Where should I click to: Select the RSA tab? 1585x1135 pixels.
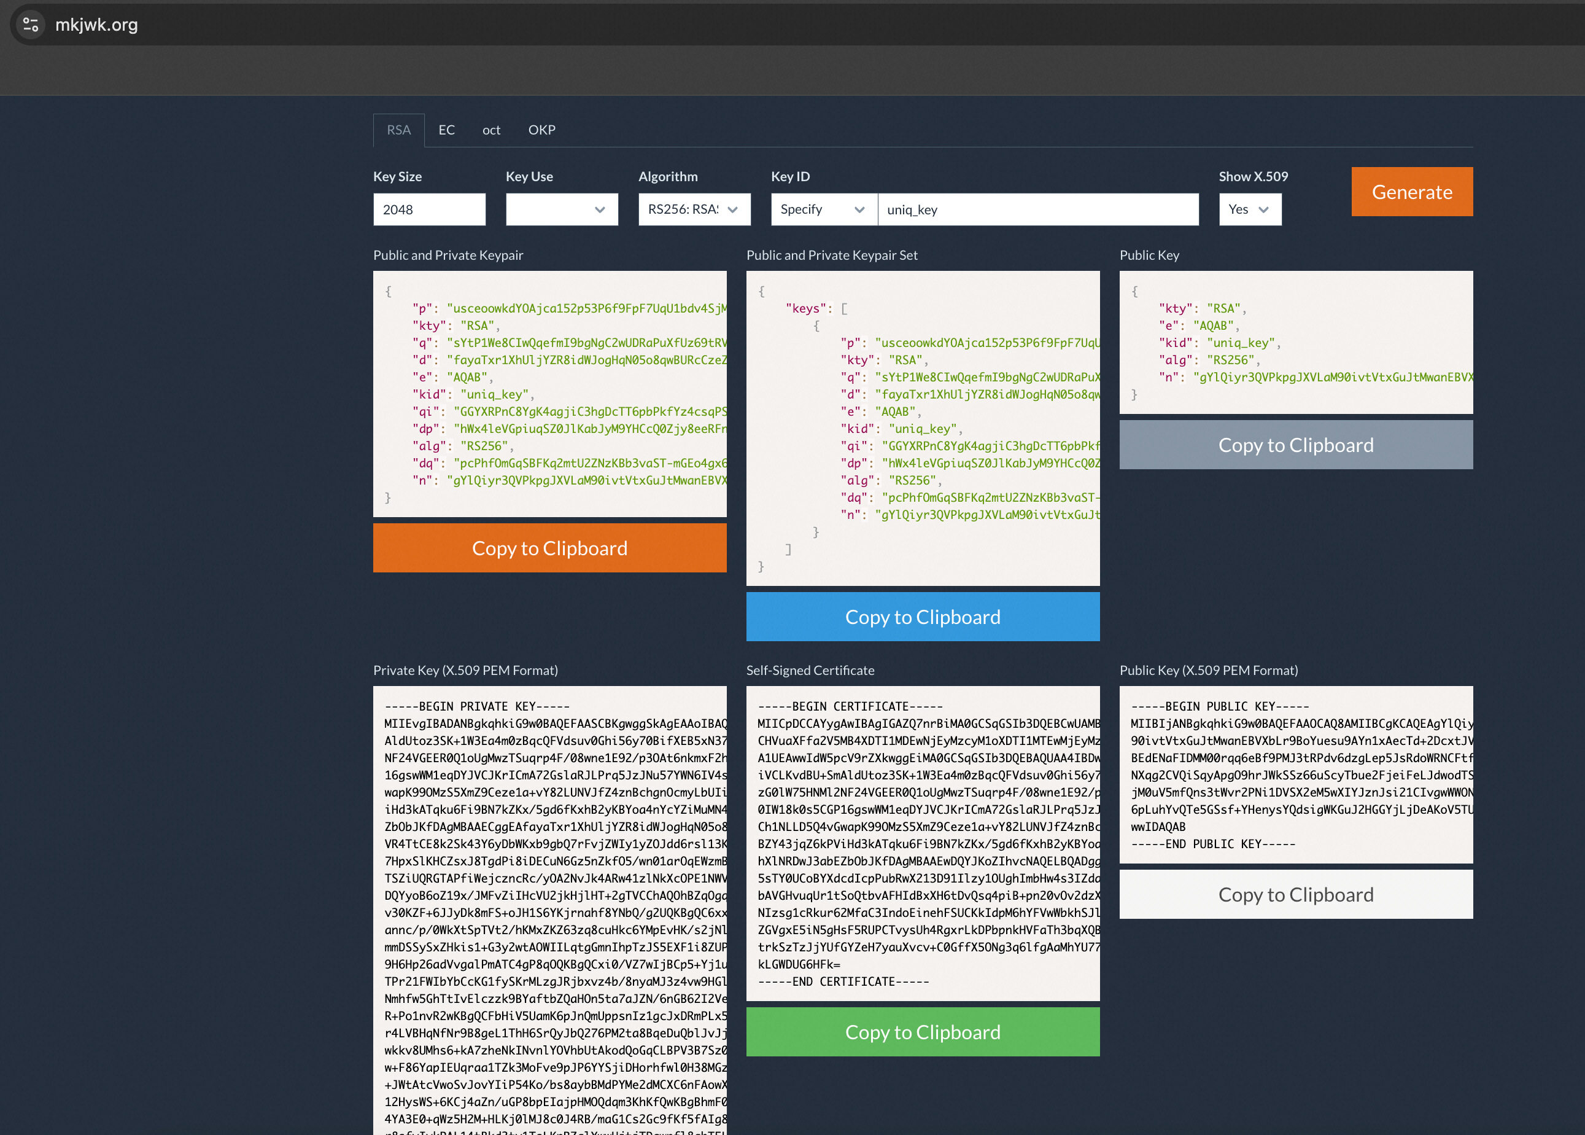[x=398, y=130]
